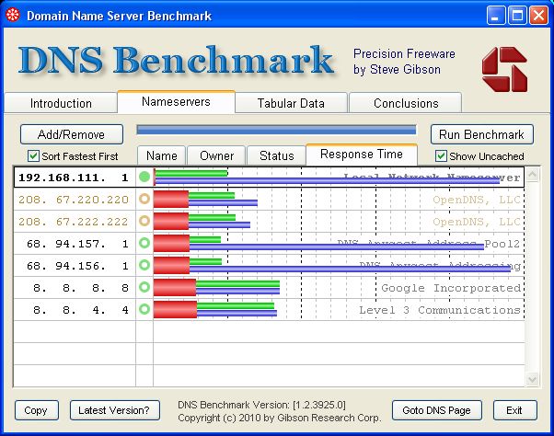Image resolution: width=554 pixels, height=436 pixels.
Task: Click orange status icon for 208.67.220.220
Action: tap(144, 199)
